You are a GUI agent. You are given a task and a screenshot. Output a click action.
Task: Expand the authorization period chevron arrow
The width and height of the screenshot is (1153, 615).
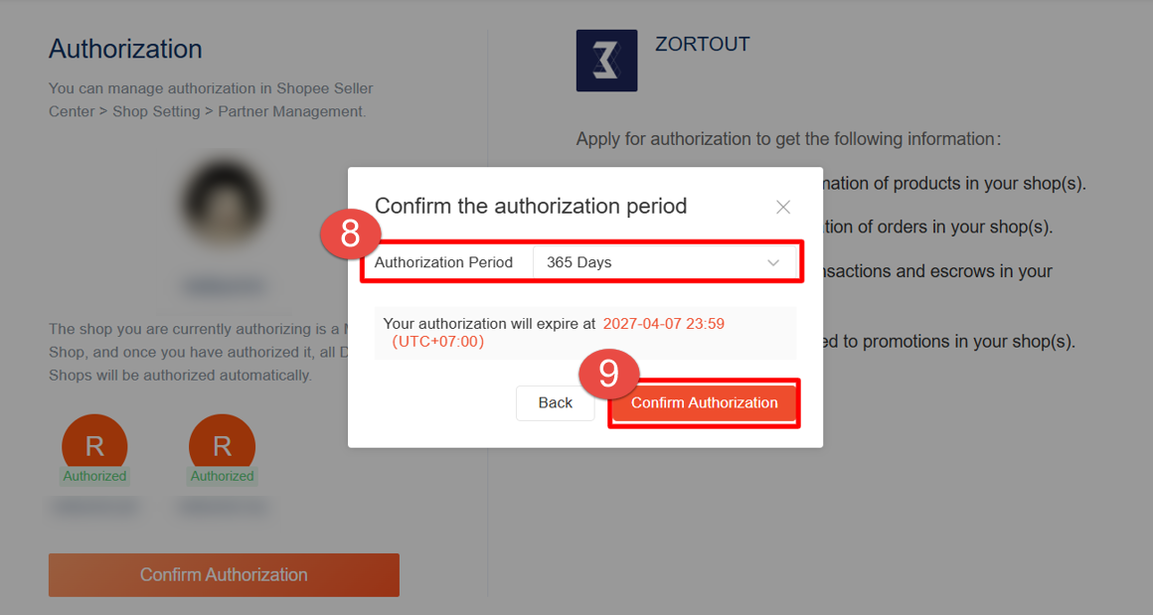click(773, 262)
